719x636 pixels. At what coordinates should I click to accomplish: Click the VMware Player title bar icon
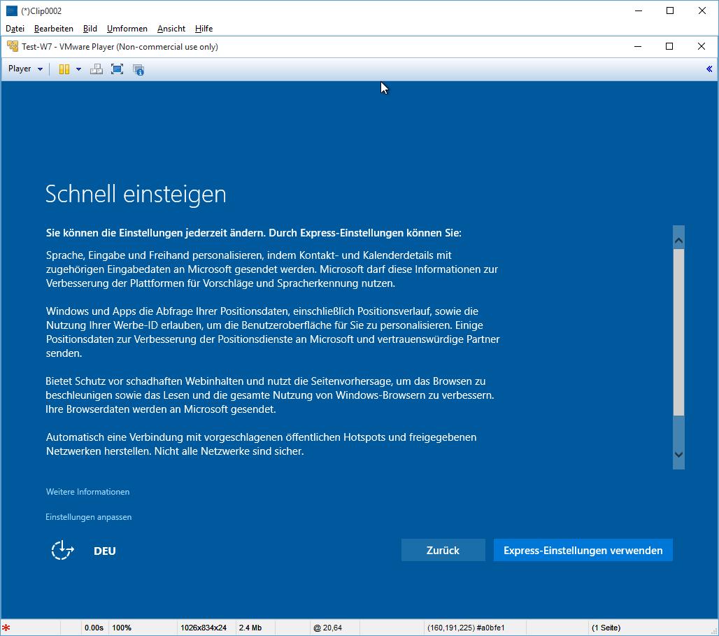[x=13, y=46]
